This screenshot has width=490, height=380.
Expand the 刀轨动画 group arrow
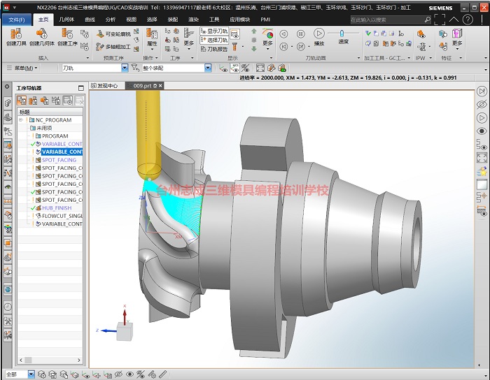coord(358,58)
